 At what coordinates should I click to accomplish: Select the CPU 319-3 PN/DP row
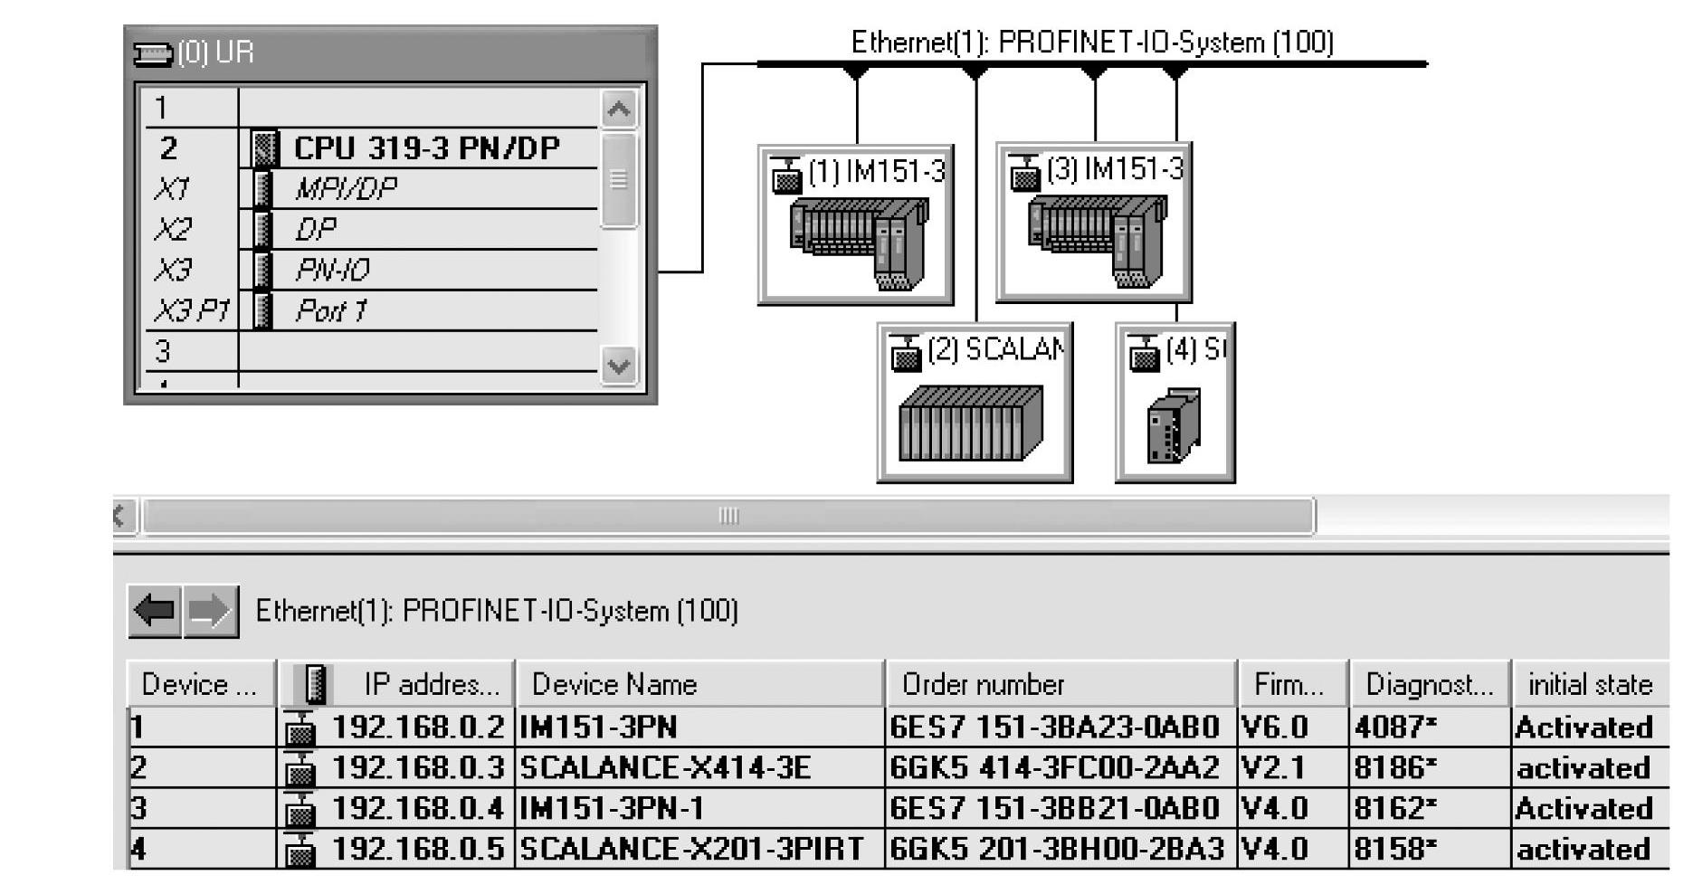tap(372, 148)
